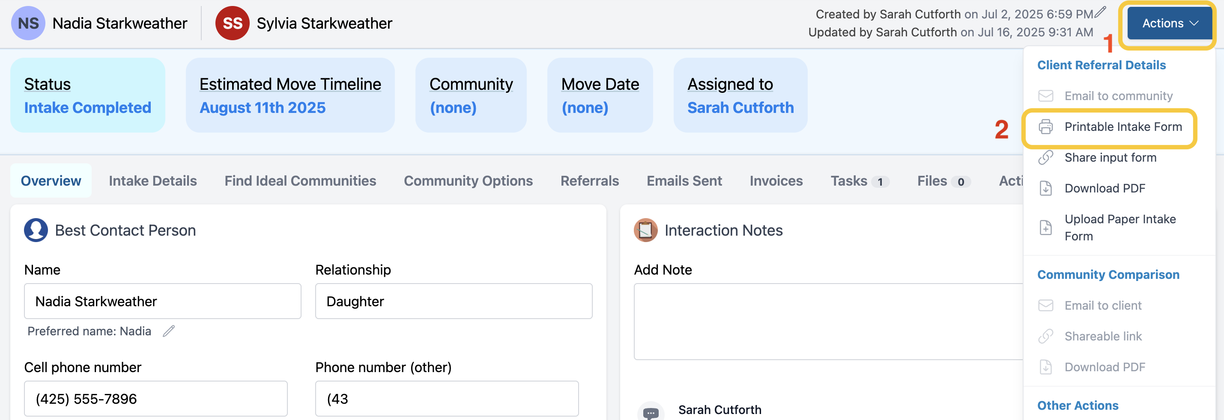This screenshot has height=420, width=1224.
Task: Select Printable Intake Form menu item
Action: pos(1109,127)
